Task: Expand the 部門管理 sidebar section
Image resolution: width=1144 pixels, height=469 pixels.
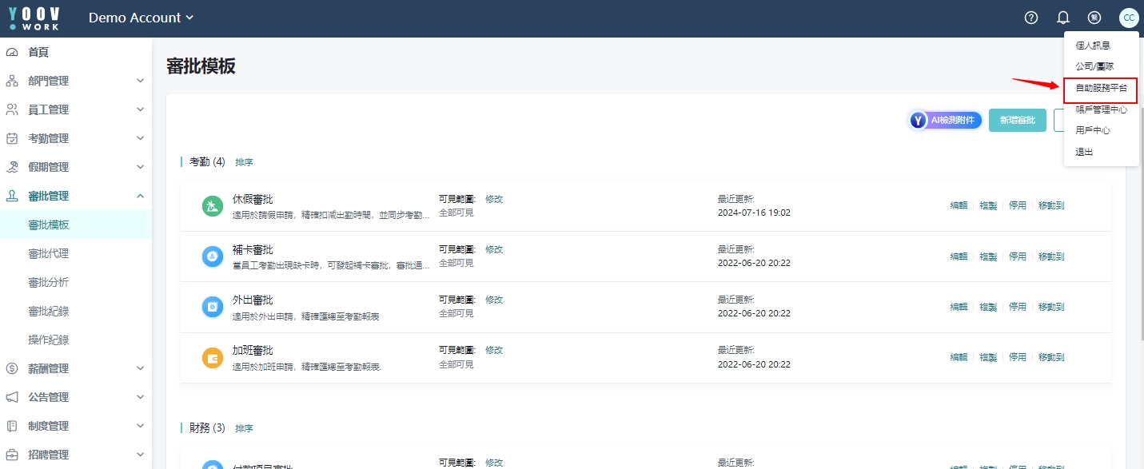Action: tap(75, 81)
